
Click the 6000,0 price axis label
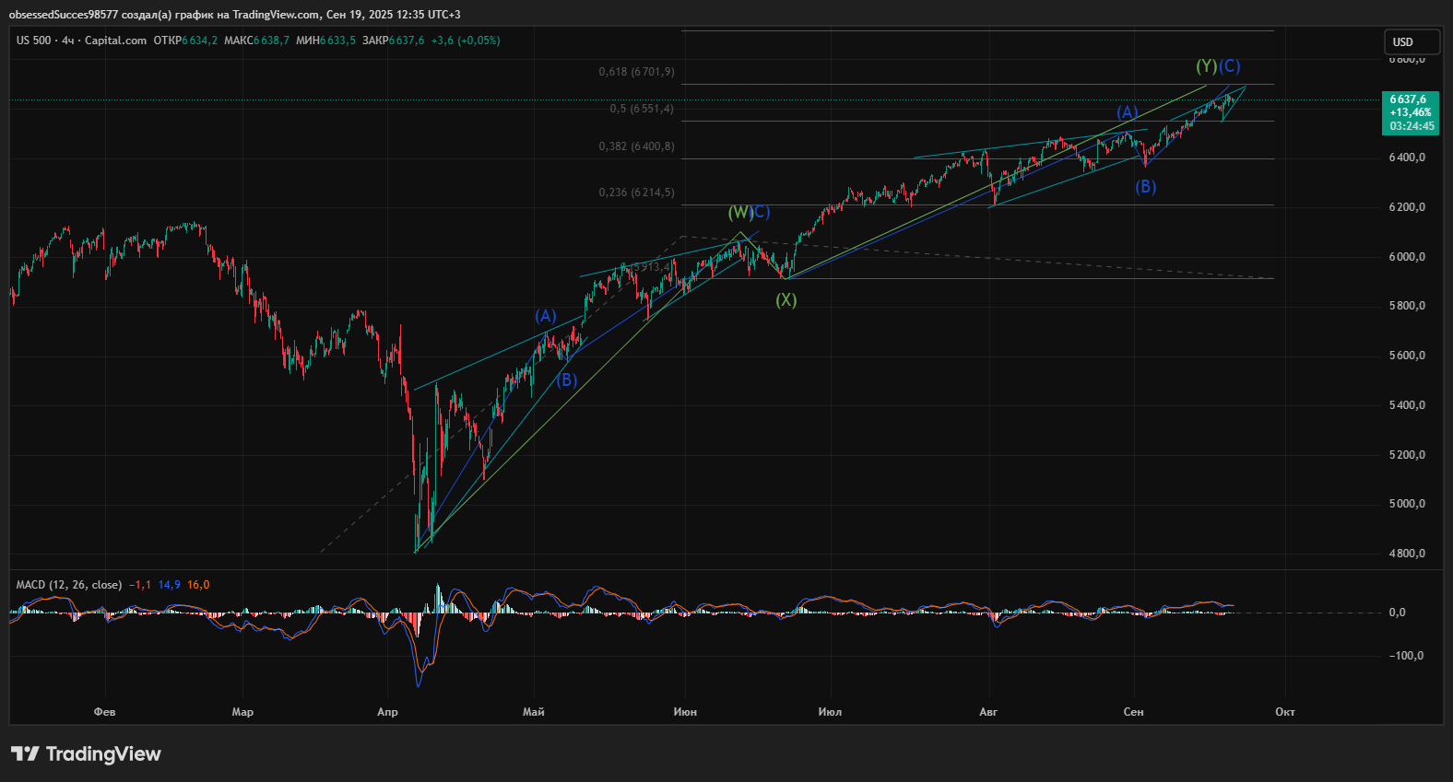pos(1407,257)
